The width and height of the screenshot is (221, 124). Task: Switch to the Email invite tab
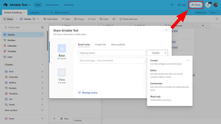pos(84,45)
